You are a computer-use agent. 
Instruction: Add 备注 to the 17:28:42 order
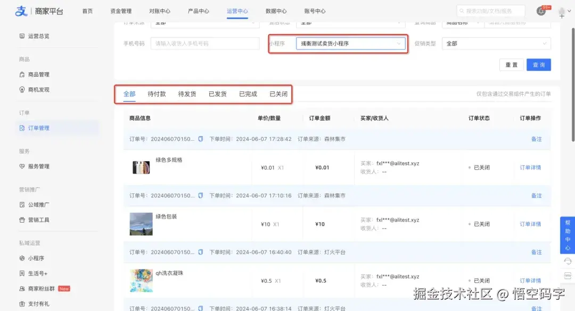(537, 139)
